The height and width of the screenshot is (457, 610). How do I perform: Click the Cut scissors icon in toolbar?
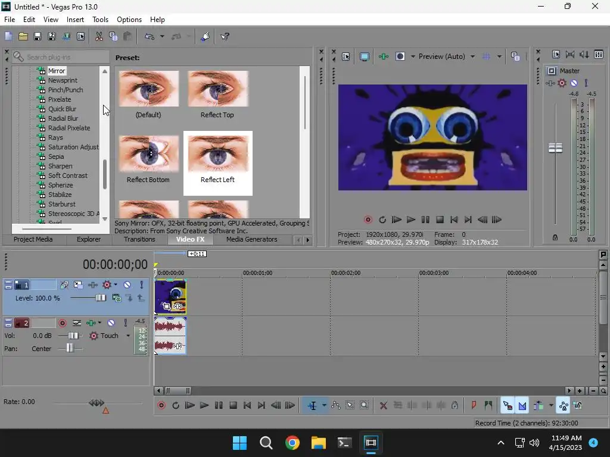pyautogui.click(x=99, y=36)
